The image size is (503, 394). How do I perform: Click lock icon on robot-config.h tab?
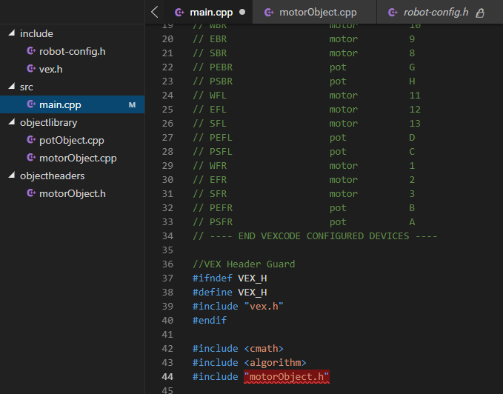(480, 13)
